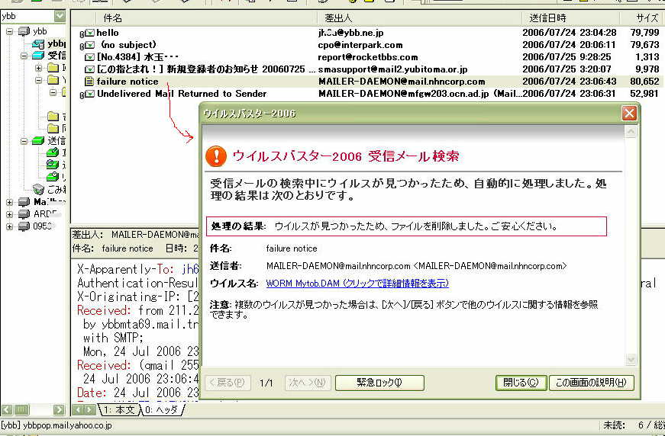Open WORM Mytob.DAM virus details link
Viewport: 665px width, 436px height.
[357, 284]
